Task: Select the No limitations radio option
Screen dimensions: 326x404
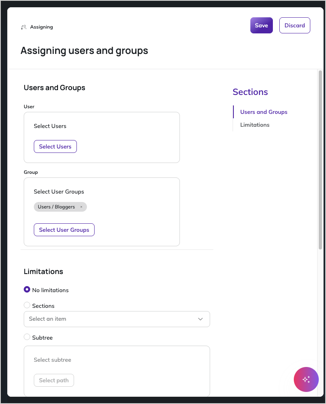Action: 27,290
